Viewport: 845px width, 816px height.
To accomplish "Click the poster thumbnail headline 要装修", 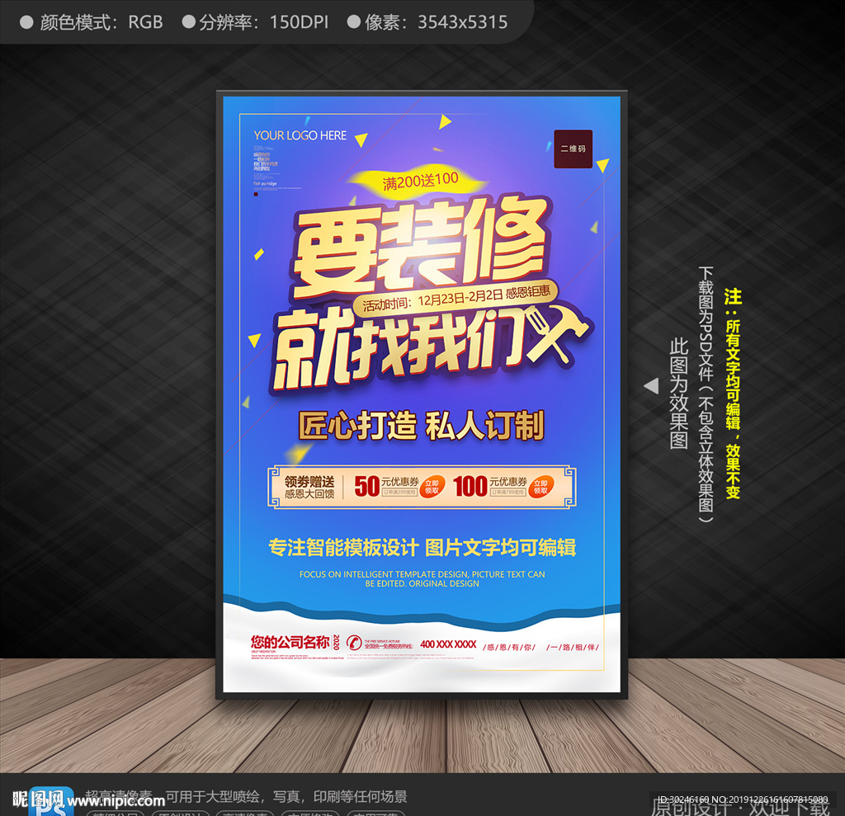I will point(420,247).
